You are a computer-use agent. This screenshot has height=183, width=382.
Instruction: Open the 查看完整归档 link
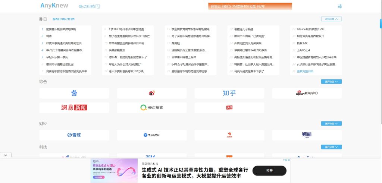click(x=305, y=71)
